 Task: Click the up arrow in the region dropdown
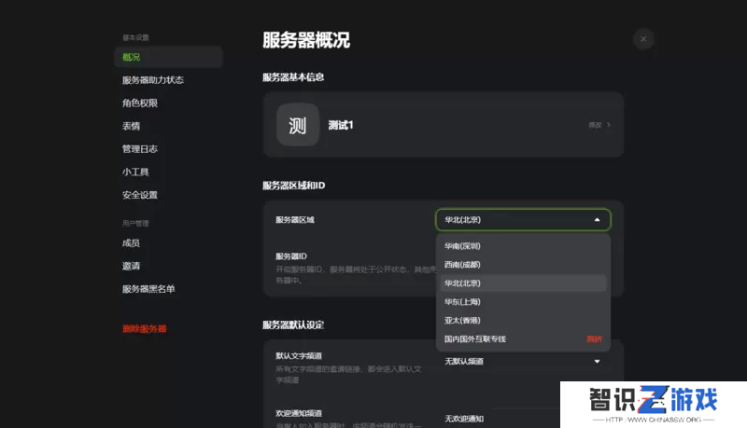pyautogui.click(x=597, y=220)
